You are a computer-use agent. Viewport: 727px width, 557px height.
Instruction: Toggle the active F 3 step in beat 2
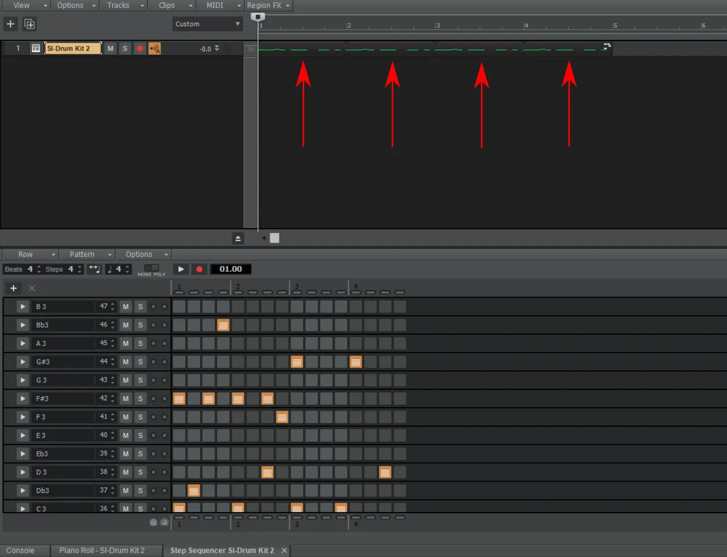[282, 417]
